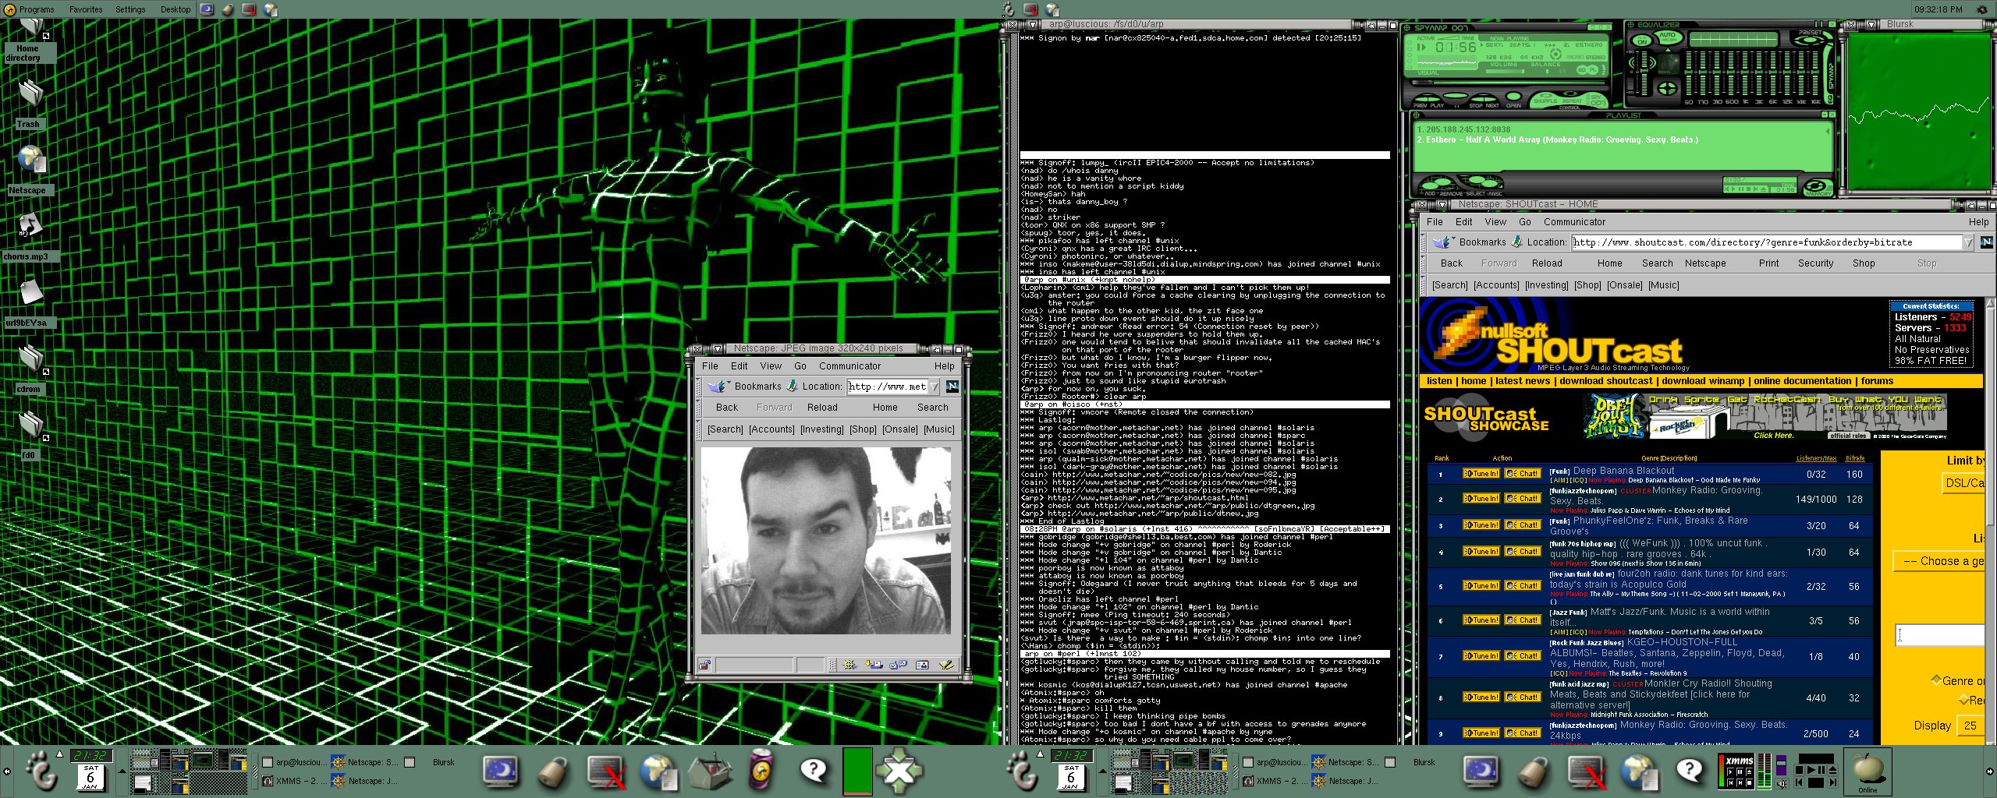This screenshot has height=798, width=1997.
Task: Open the Communicator menu in SHOUTcast window
Action: [1574, 222]
